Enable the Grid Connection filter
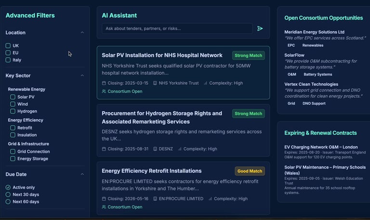Viewport: 370px width, 220px height. pyautogui.click(x=13, y=151)
